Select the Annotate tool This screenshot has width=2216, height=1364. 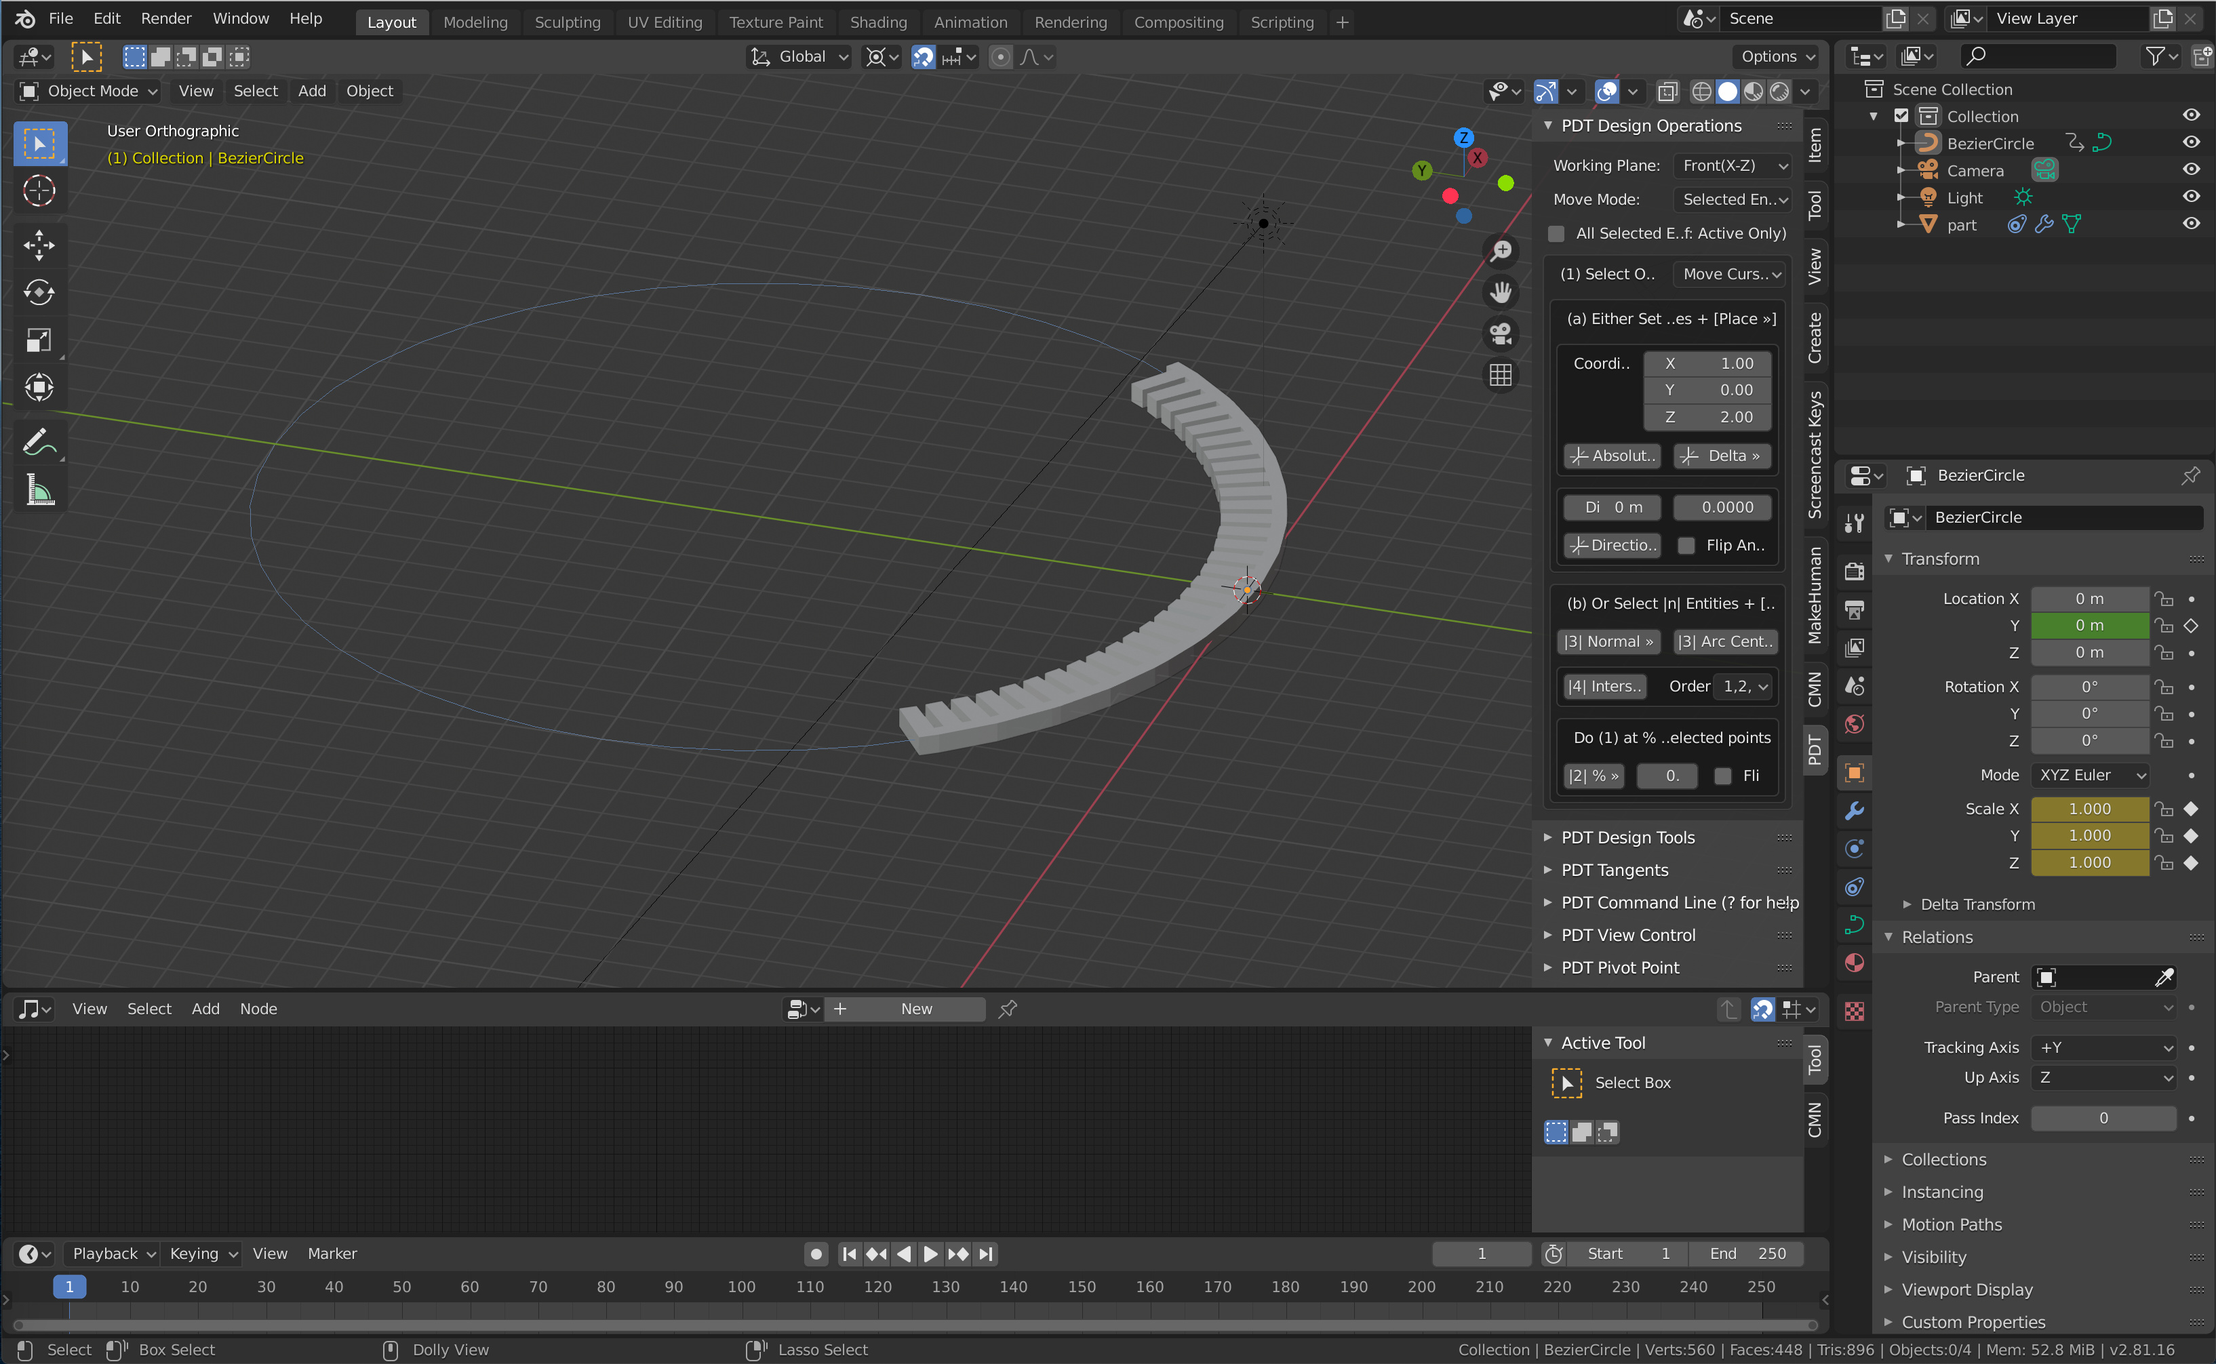point(39,442)
